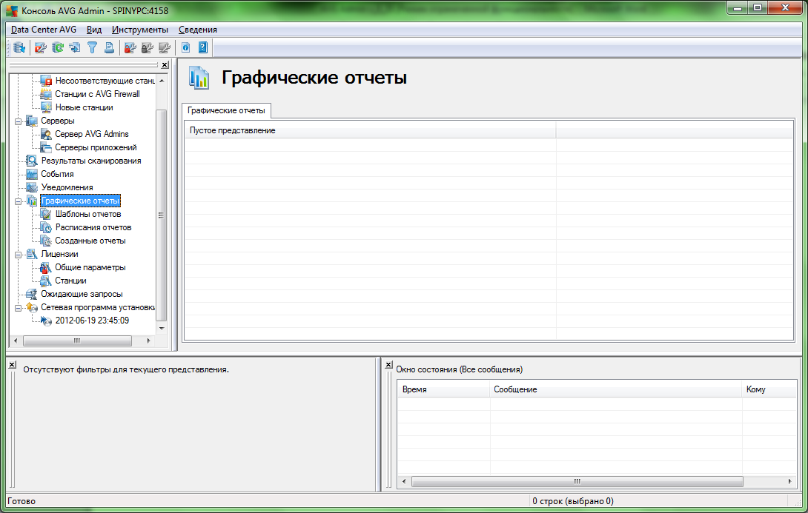This screenshot has height=513, width=808.
Task: Click the icon beside Сервер AVG Admins
Action: 47,134
